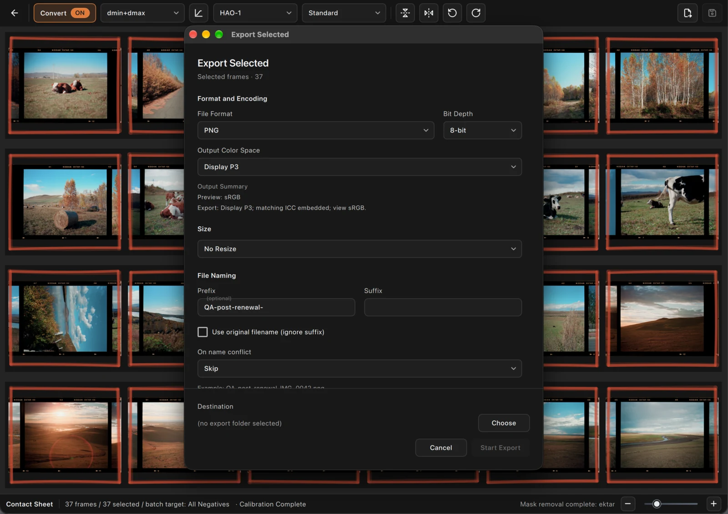The image size is (728, 514).
Task: Click the export file icon in toolbar
Action: pyautogui.click(x=688, y=13)
